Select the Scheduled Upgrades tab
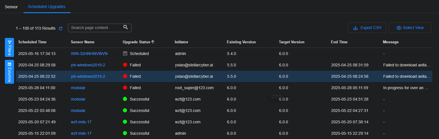Viewport: 439px width, 139px height. [x=47, y=7]
